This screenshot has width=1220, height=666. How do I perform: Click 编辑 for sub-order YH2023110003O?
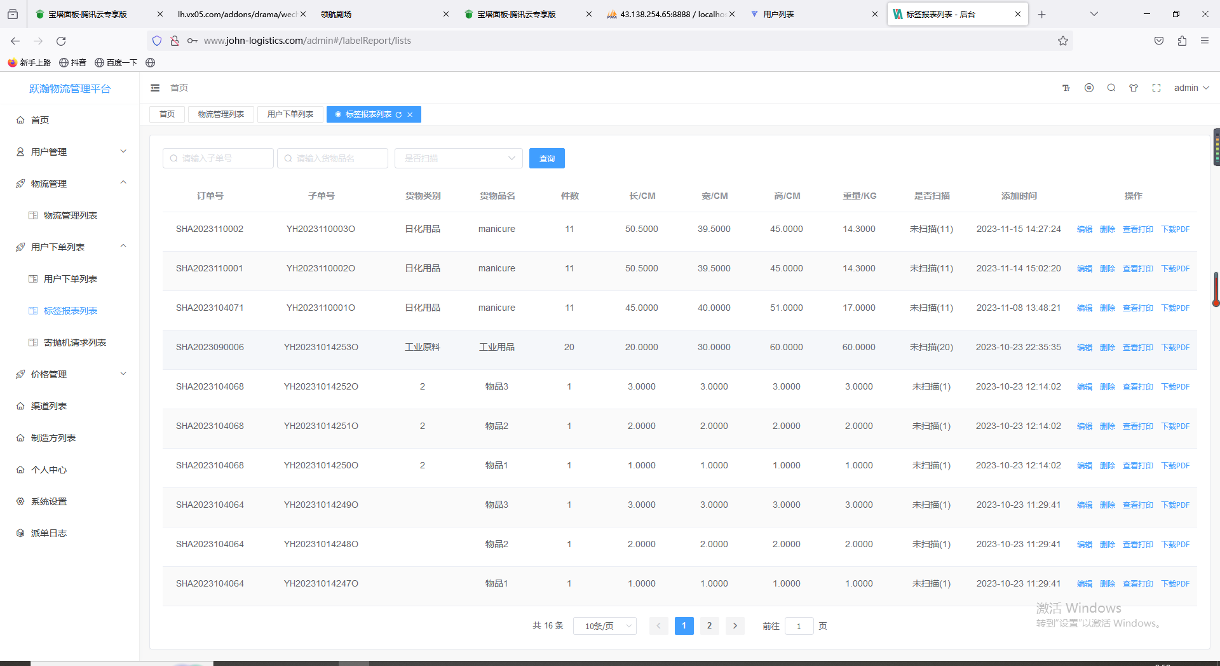[1085, 229]
